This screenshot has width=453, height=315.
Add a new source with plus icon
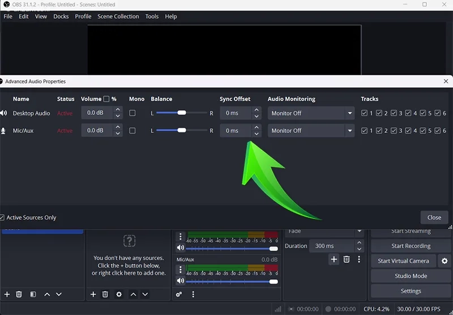pyautogui.click(x=93, y=294)
